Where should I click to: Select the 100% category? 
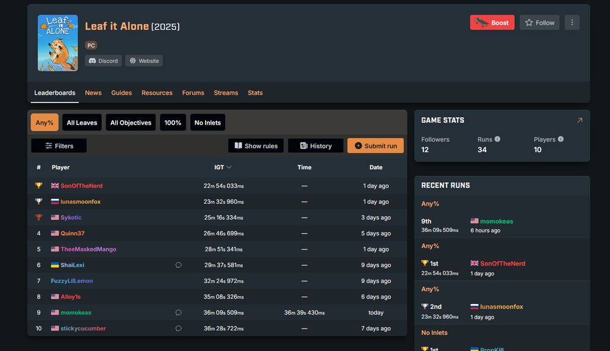[173, 123]
